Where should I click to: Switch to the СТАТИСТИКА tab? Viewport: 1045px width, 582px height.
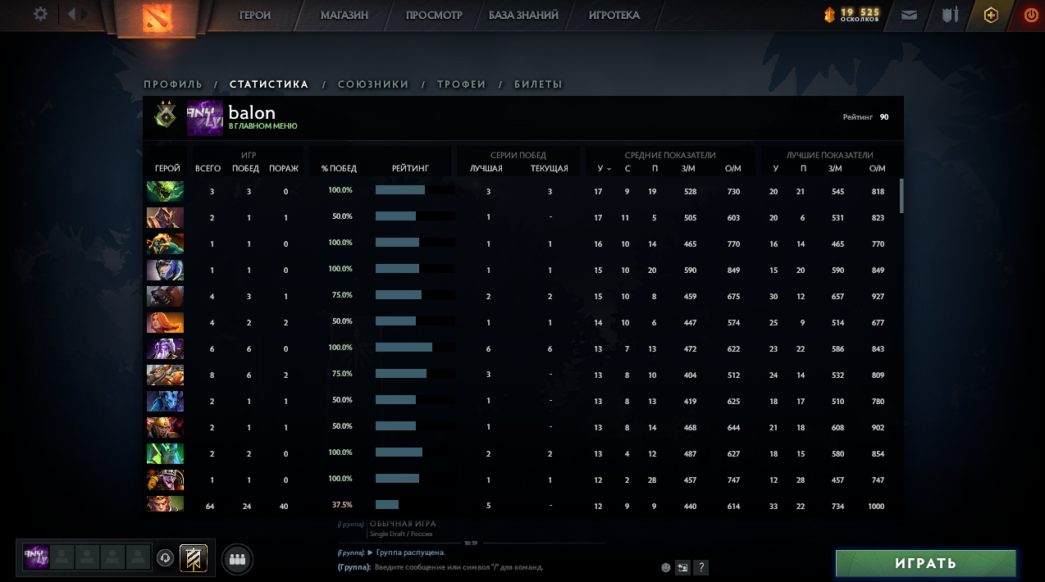(x=269, y=84)
